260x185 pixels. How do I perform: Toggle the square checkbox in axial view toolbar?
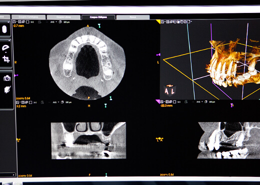[27, 22]
